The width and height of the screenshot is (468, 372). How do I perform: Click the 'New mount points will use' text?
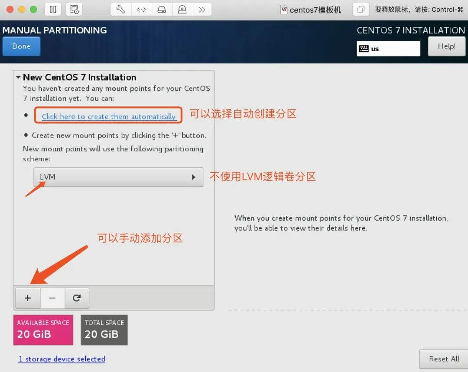pyautogui.click(x=113, y=154)
